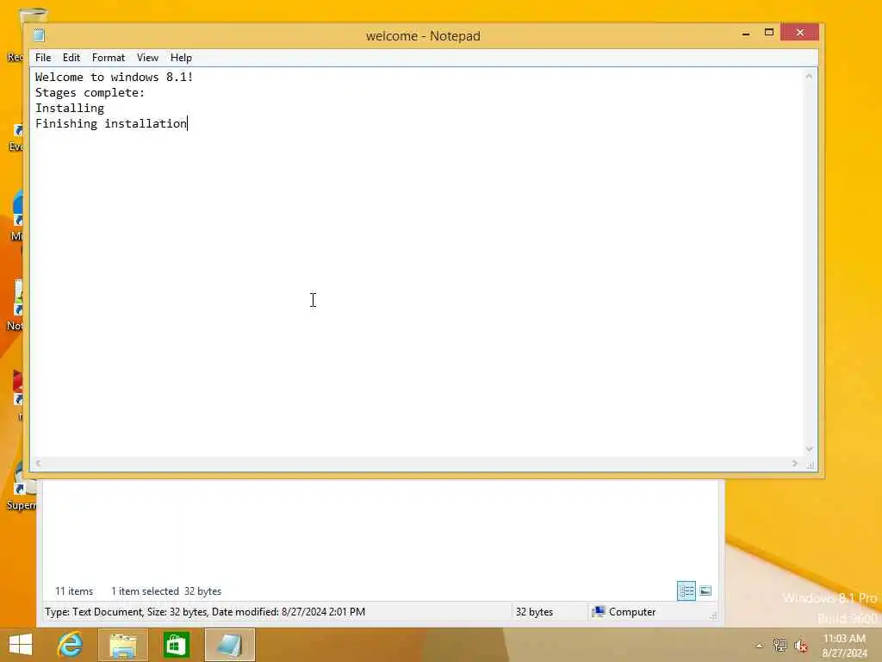Screen dimensions: 882x662
Task: Place cursor in 'Welcome to windows 8.1!' line
Action: tap(115, 77)
